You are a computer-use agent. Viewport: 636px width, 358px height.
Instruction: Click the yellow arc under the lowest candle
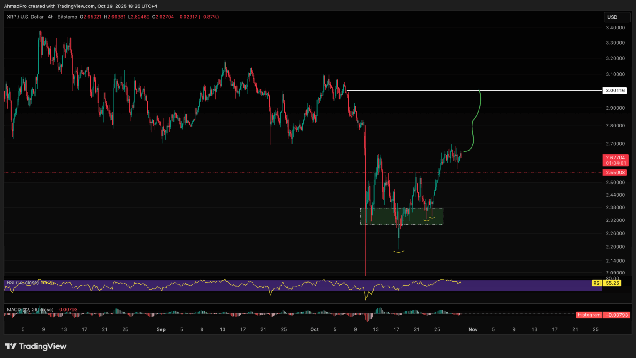(x=398, y=252)
